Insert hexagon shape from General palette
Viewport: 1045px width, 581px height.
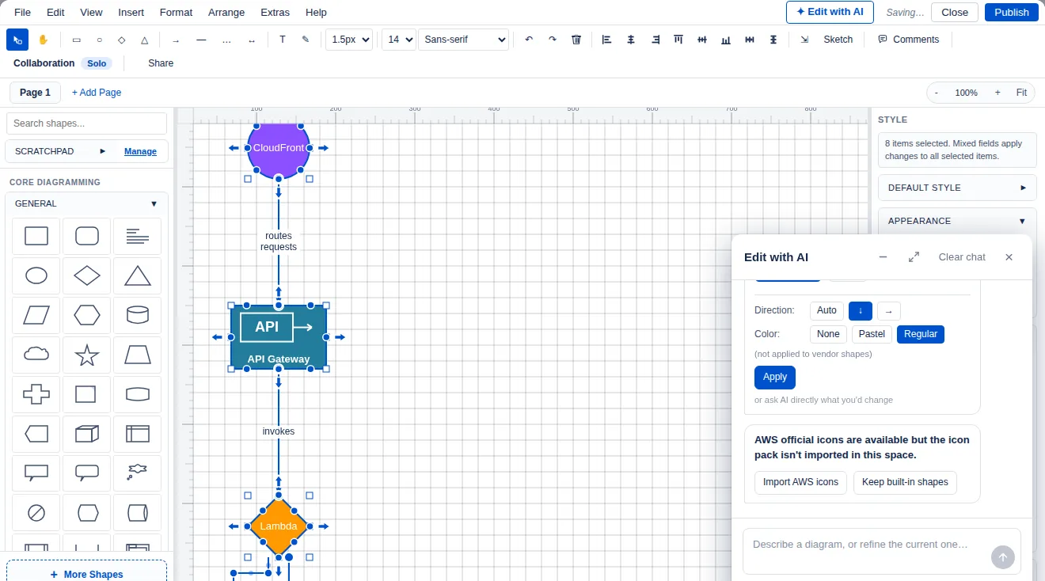pos(87,315)
